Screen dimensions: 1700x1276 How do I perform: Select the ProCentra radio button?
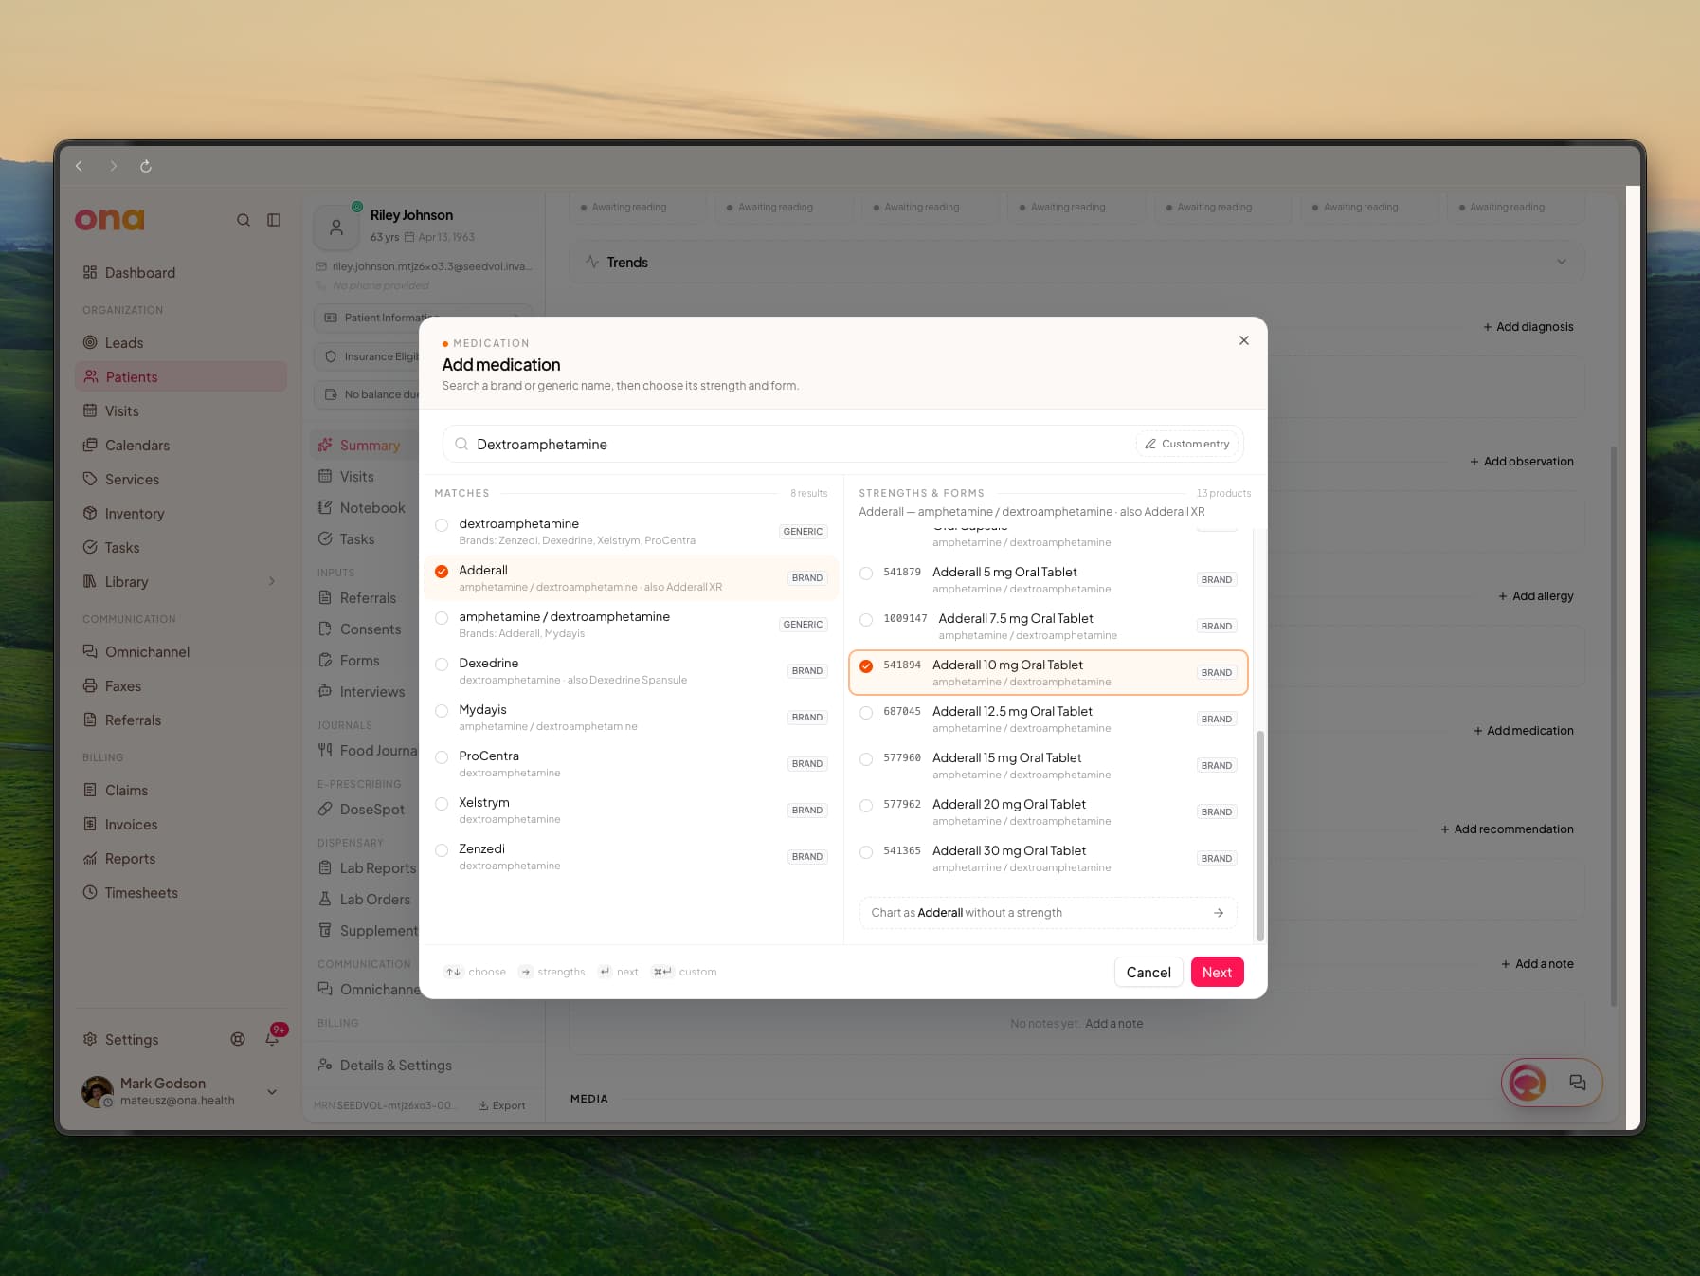tap(442, 757)
